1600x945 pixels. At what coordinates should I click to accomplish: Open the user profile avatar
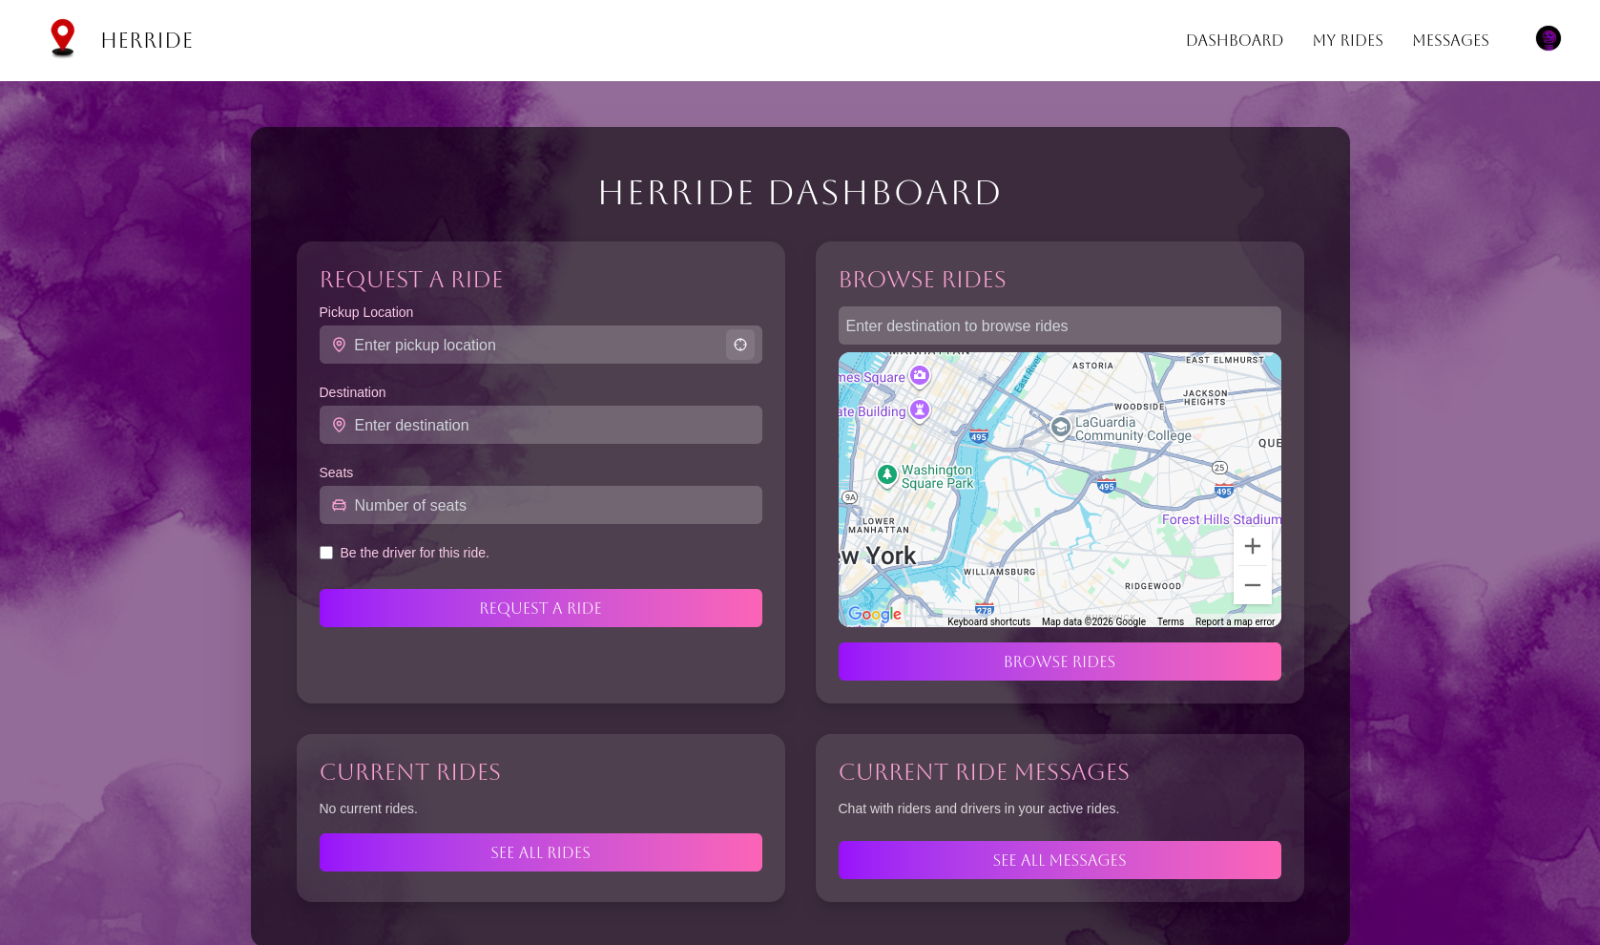1548,38
